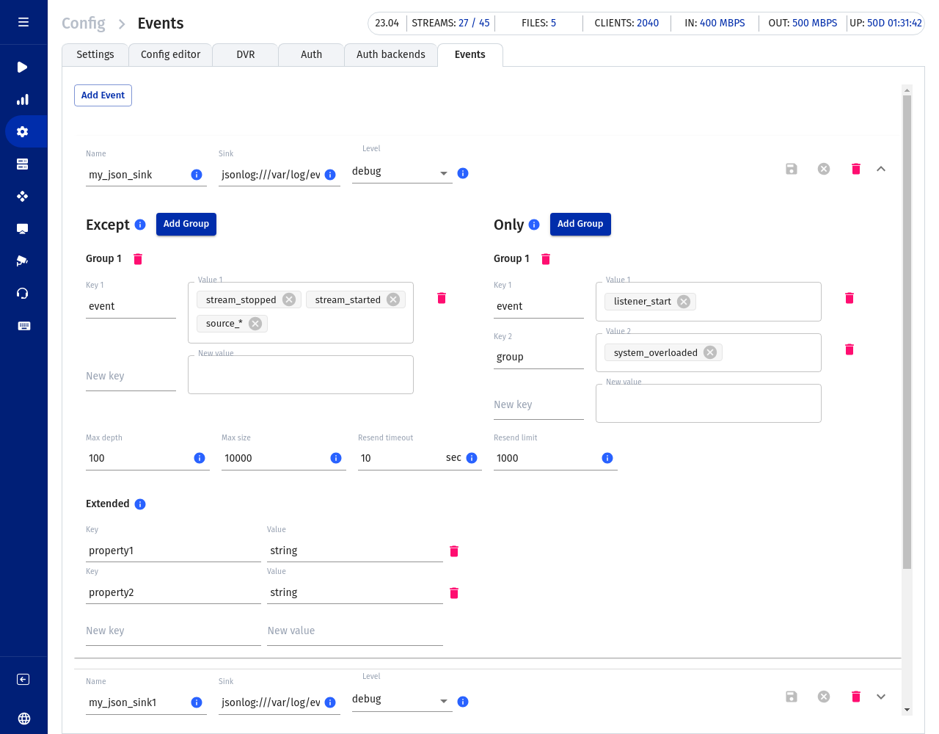The image size is (939, 734).
Task: Save the my_json_sink event
Action: 791,169
